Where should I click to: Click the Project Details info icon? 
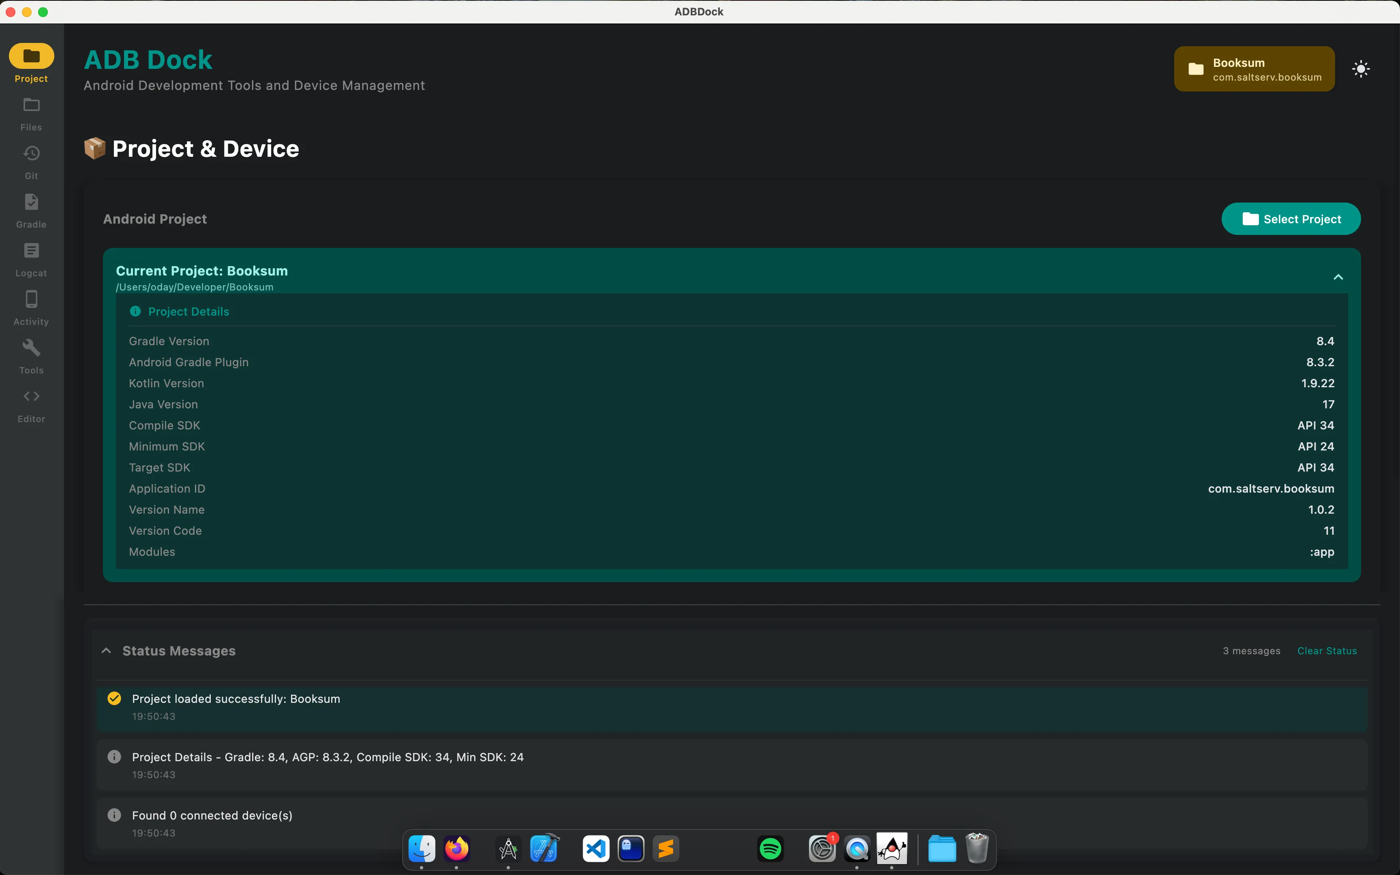point(135,312)
